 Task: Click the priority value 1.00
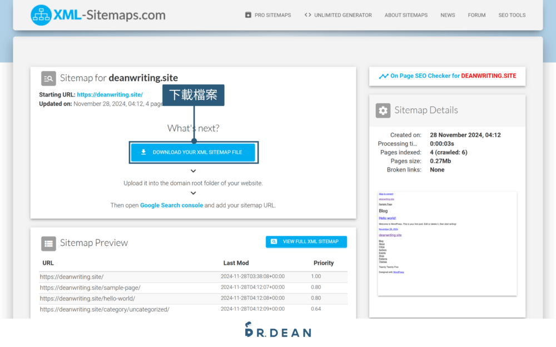316,276
